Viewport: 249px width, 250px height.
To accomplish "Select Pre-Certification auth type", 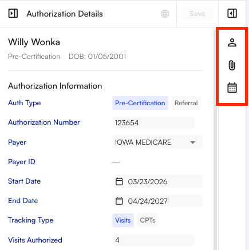I will pyautogui.click(x=140, y=103).
